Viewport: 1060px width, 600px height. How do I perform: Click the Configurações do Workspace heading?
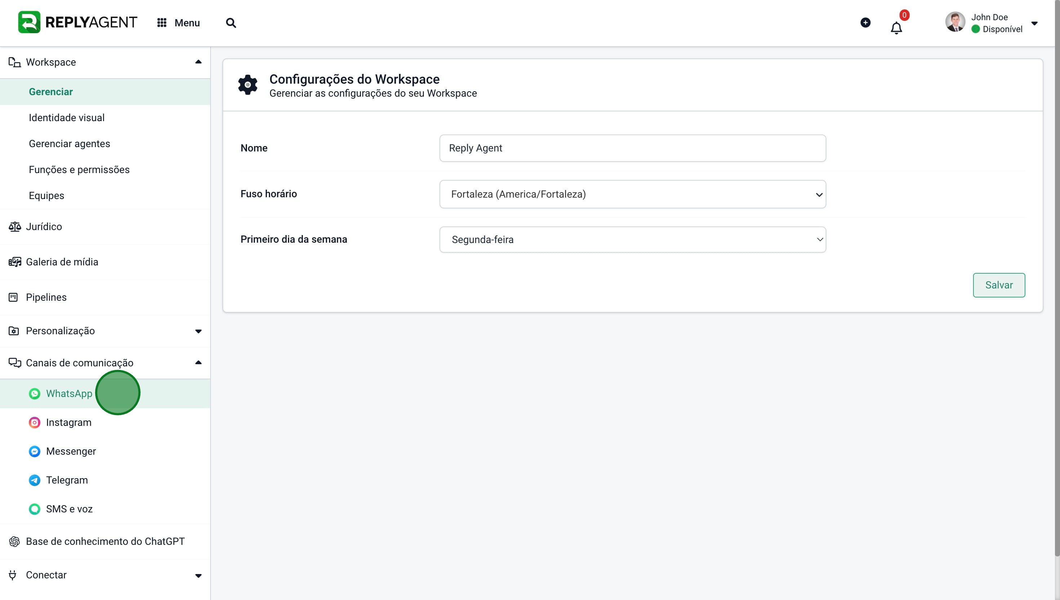(x=354, y=79)
